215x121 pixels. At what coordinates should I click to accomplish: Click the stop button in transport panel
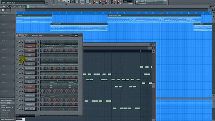(68, 1)
